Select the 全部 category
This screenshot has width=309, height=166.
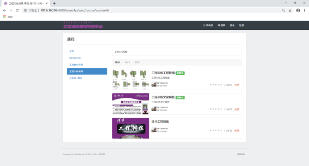point(71,51)
